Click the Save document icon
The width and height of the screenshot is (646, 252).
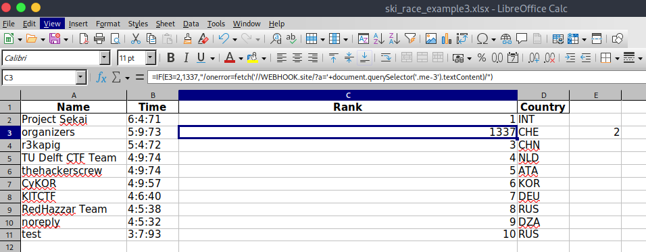point(55,39)
